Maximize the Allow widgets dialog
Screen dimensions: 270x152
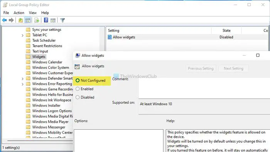(258, 55)
